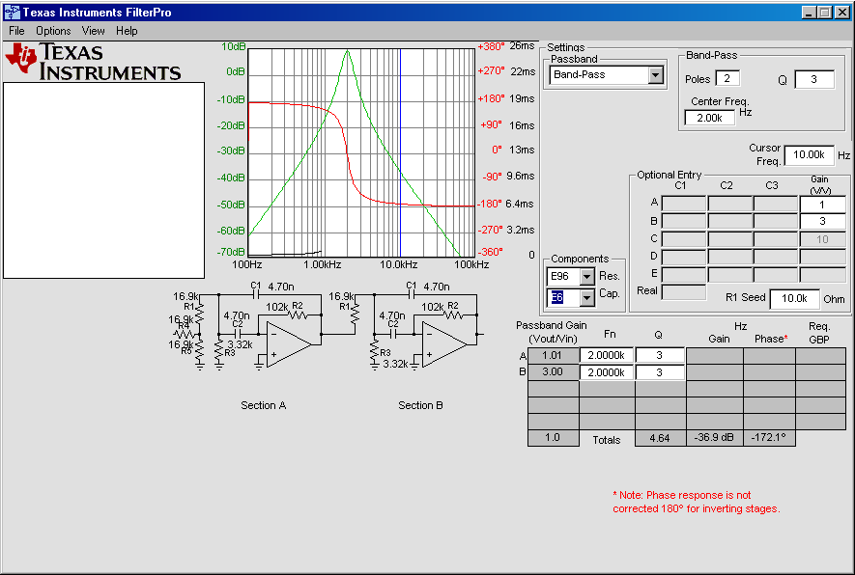Click the 3.00 passband gain cell
The width and height of the screenshot is (855, 575).
pos(553,371)
